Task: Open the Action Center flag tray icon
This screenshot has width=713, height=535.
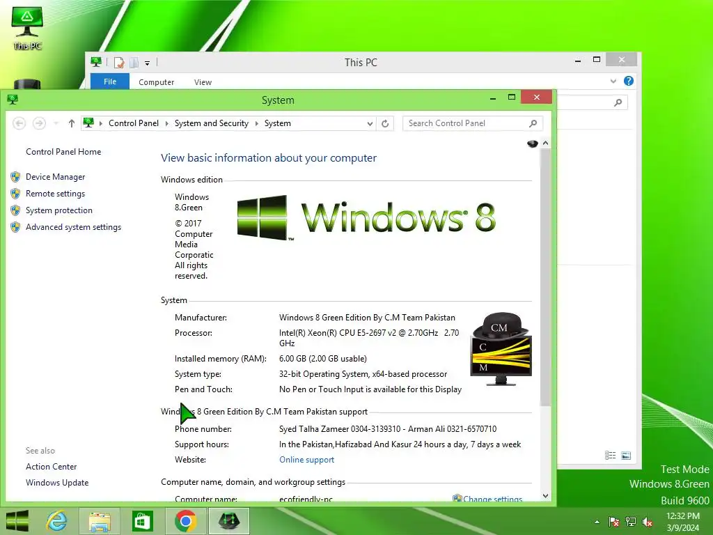Action: (613, 522)
